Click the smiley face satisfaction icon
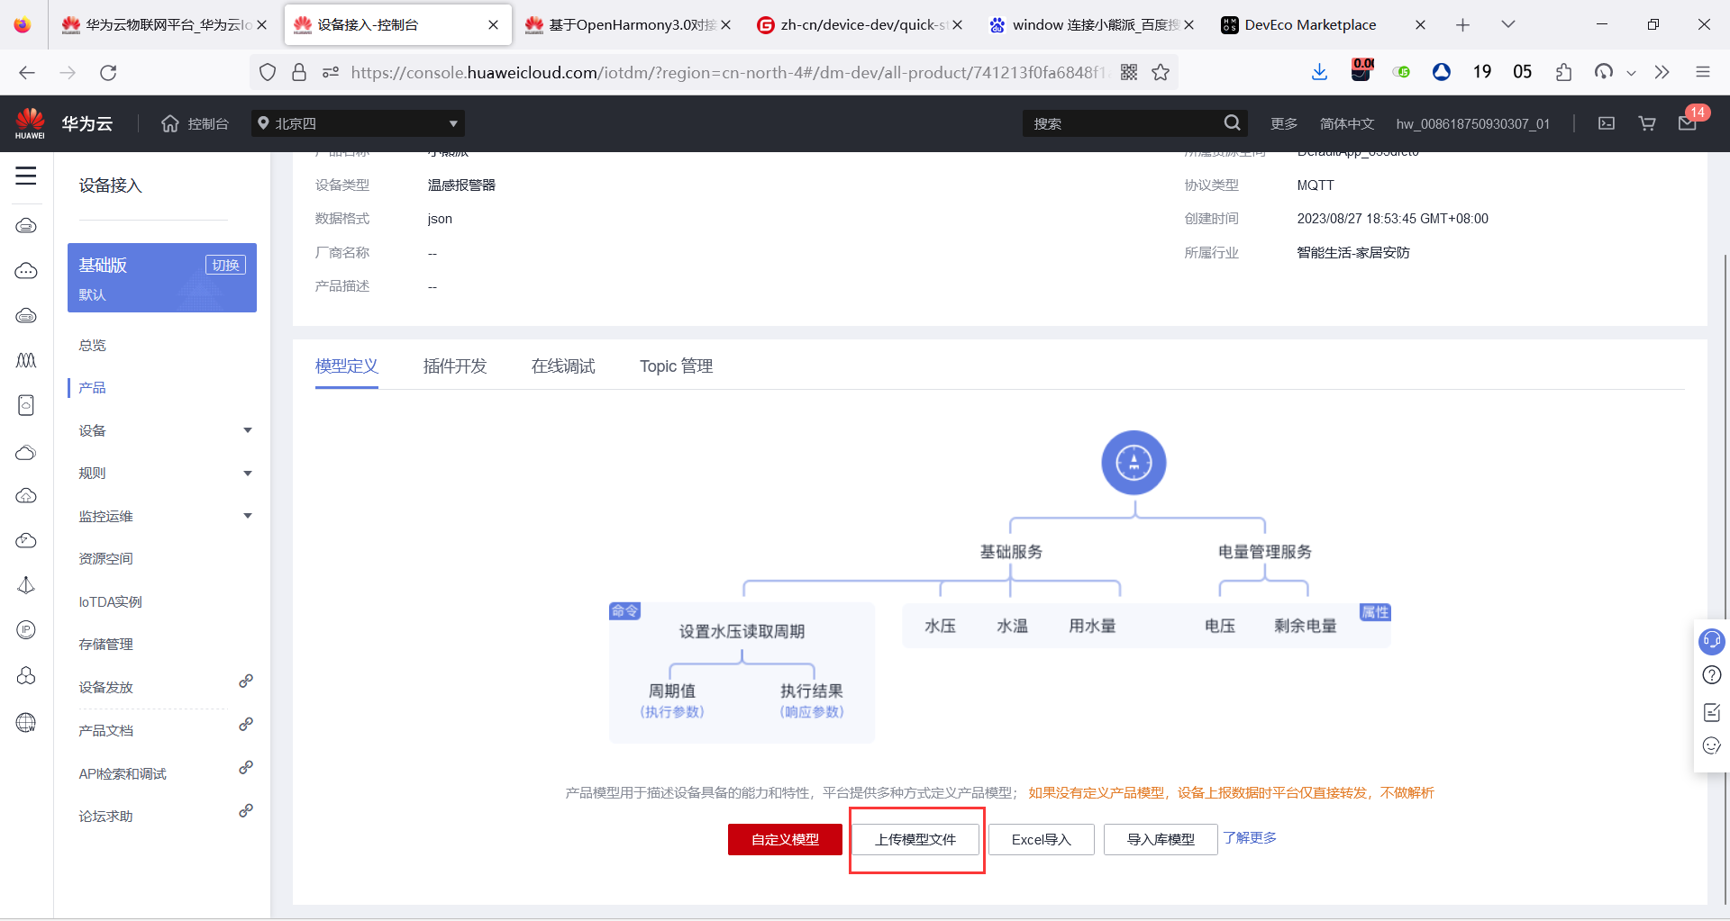The image size is (1730, 921). coord(1712,745)
